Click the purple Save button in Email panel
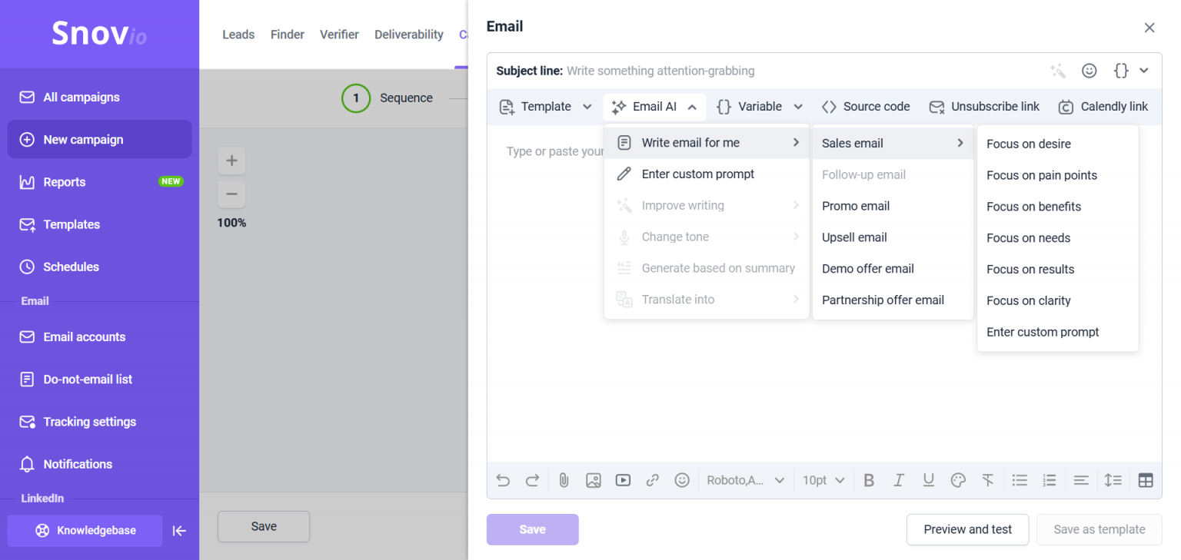 pyautogui.click(x=532, y=529)
